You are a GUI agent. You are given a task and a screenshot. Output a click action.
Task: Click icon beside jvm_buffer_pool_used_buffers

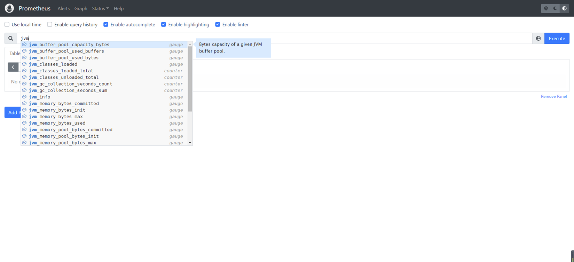[x=24, y=51]
